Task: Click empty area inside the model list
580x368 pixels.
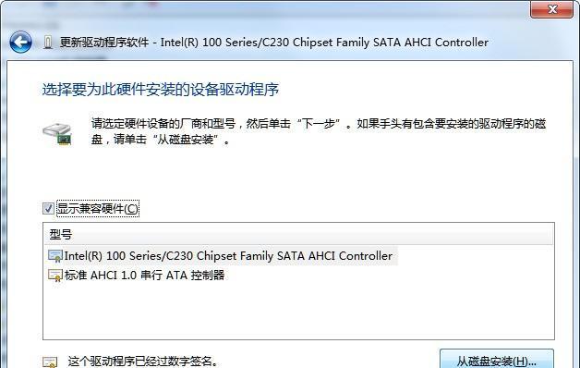Action: pyautogui.click(x=299, y=311)
